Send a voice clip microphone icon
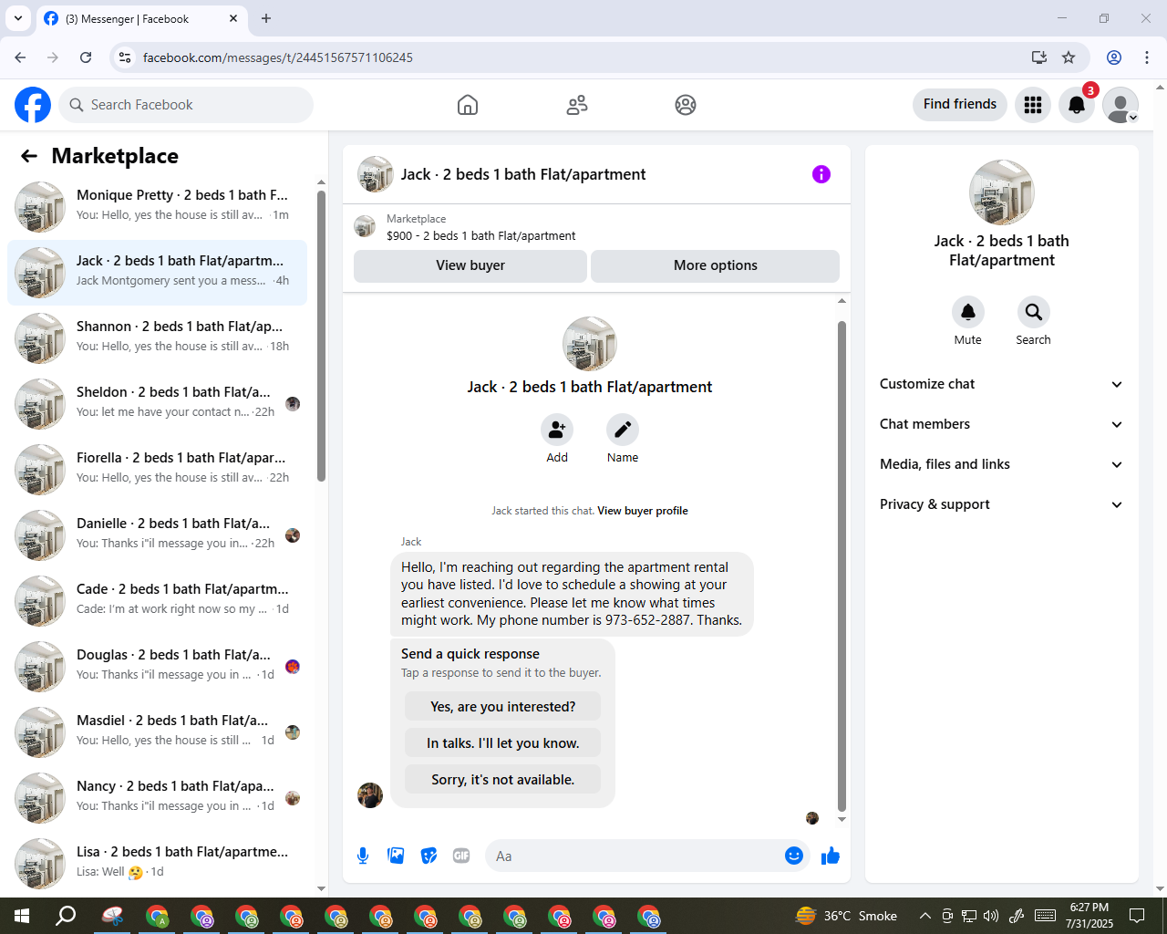This screenshot has width=1167, height=934. (363, 856)
